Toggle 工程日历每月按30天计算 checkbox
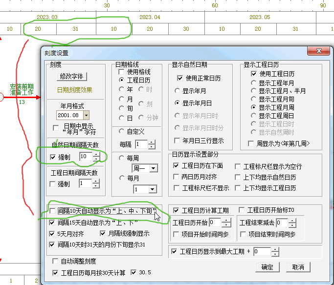The image size is (334, 285). (55, 273)
